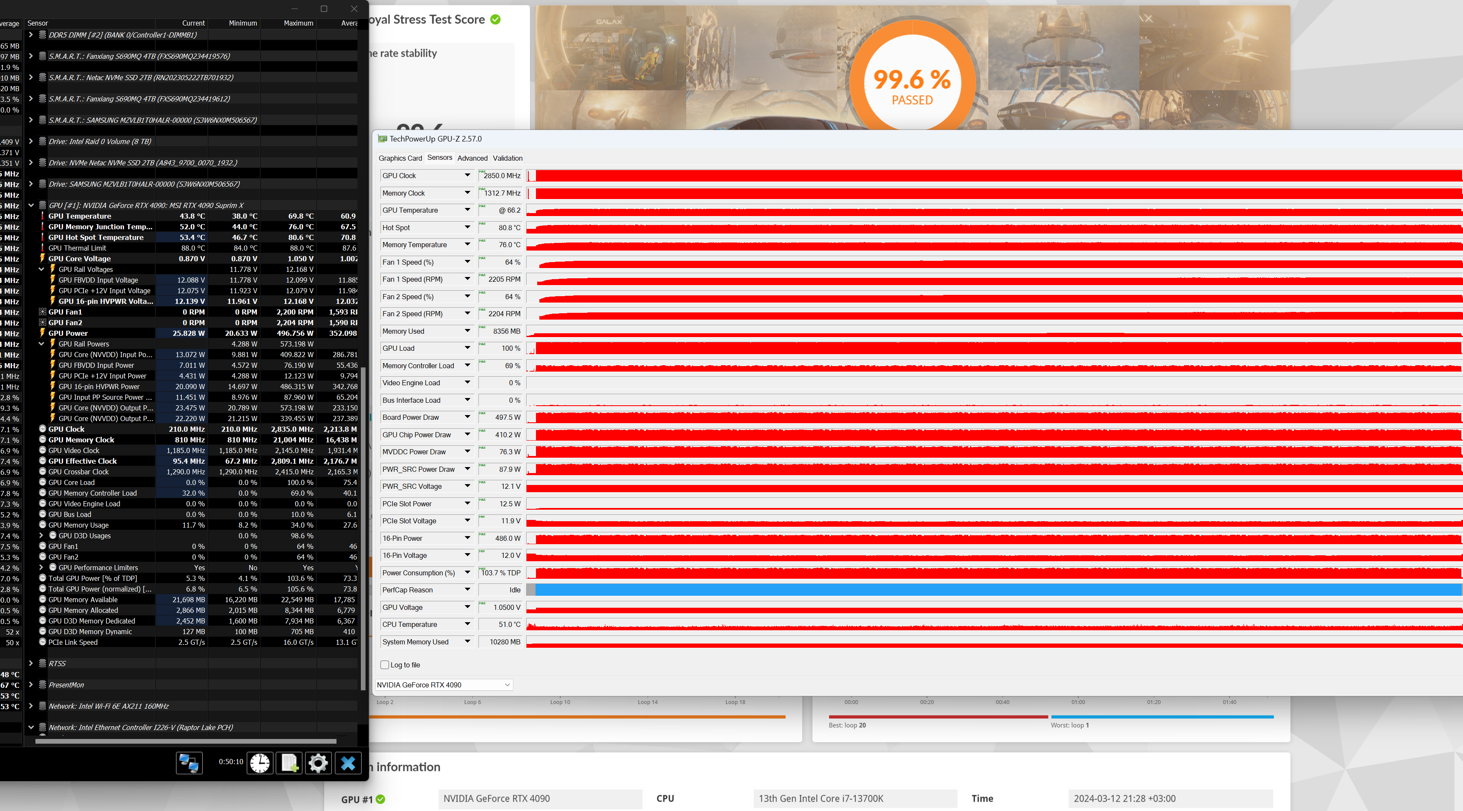Open the Board Power Draw dropdown arrow

pyautogui.click(x=467, y=417)
